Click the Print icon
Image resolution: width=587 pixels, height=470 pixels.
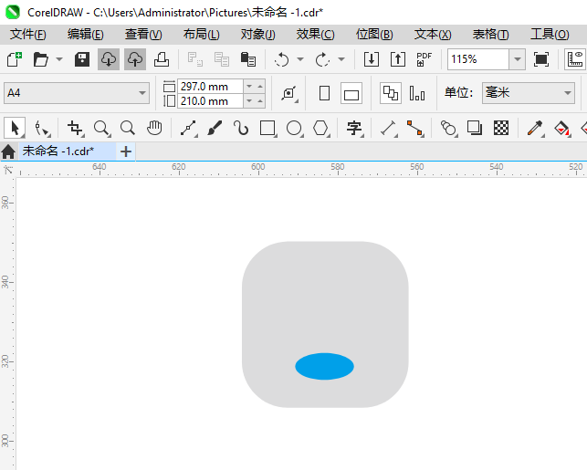[162, 59]
